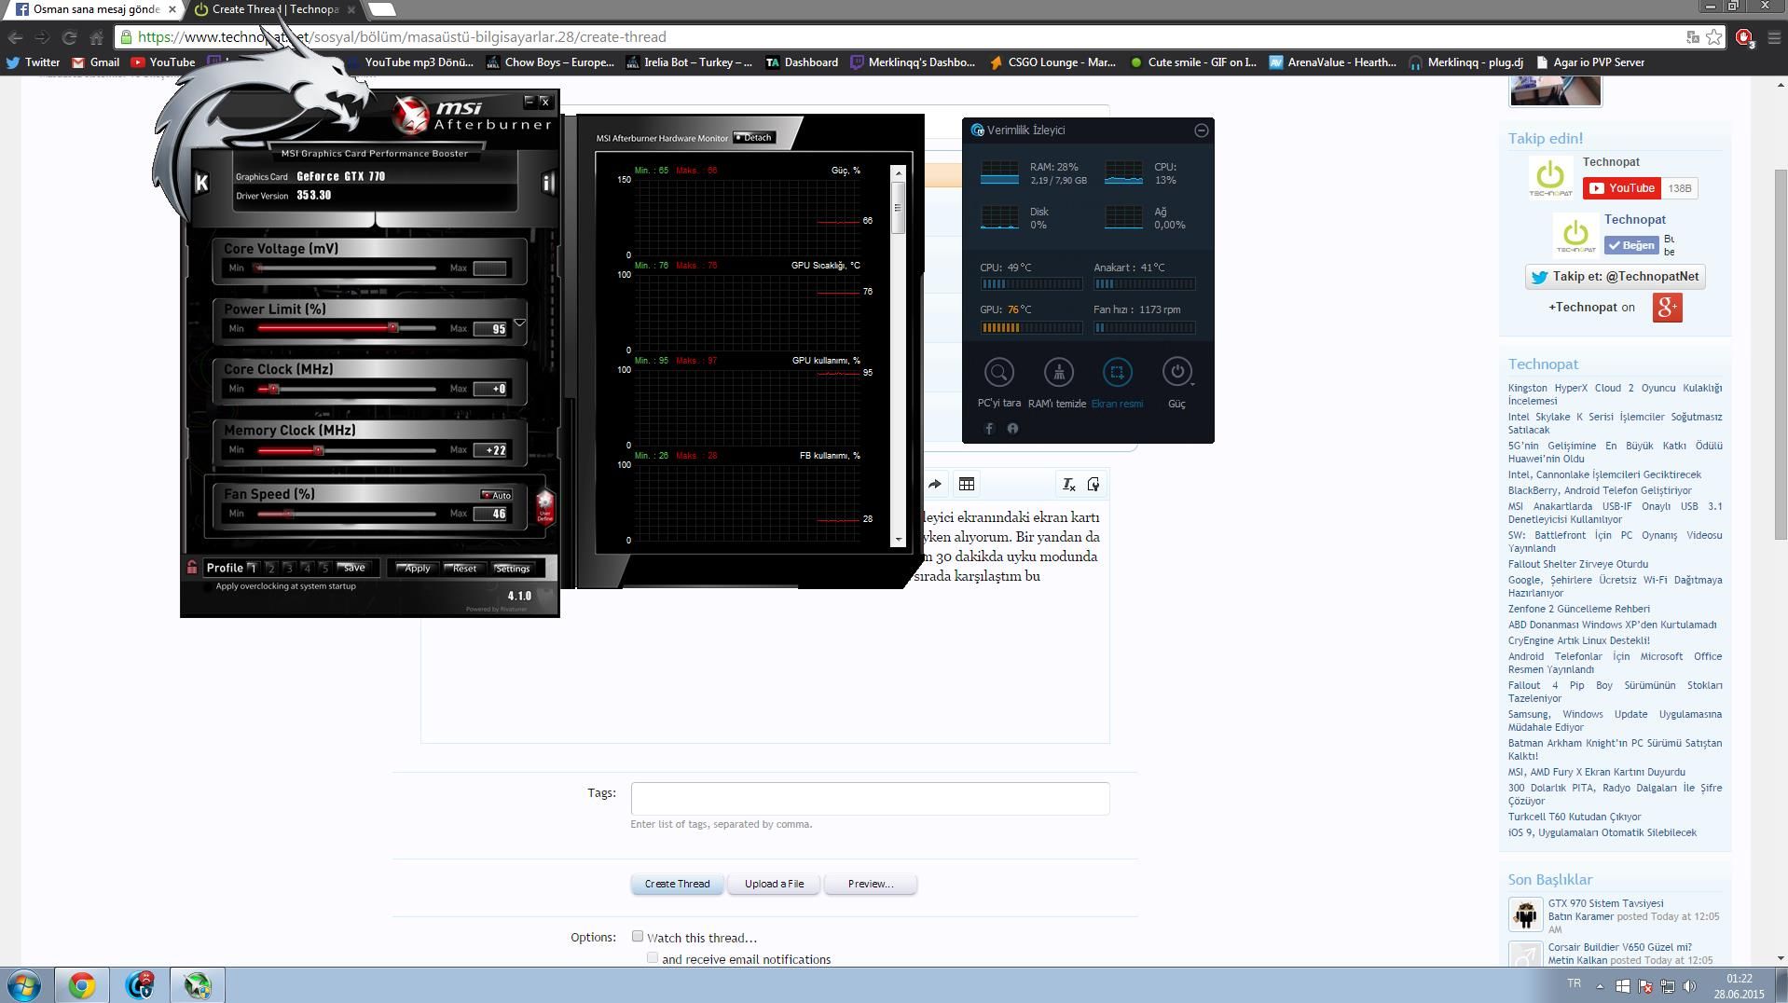Open the Güç power options dropdown arrow
The image size is (1788, 1003).
click(1192, 383)
